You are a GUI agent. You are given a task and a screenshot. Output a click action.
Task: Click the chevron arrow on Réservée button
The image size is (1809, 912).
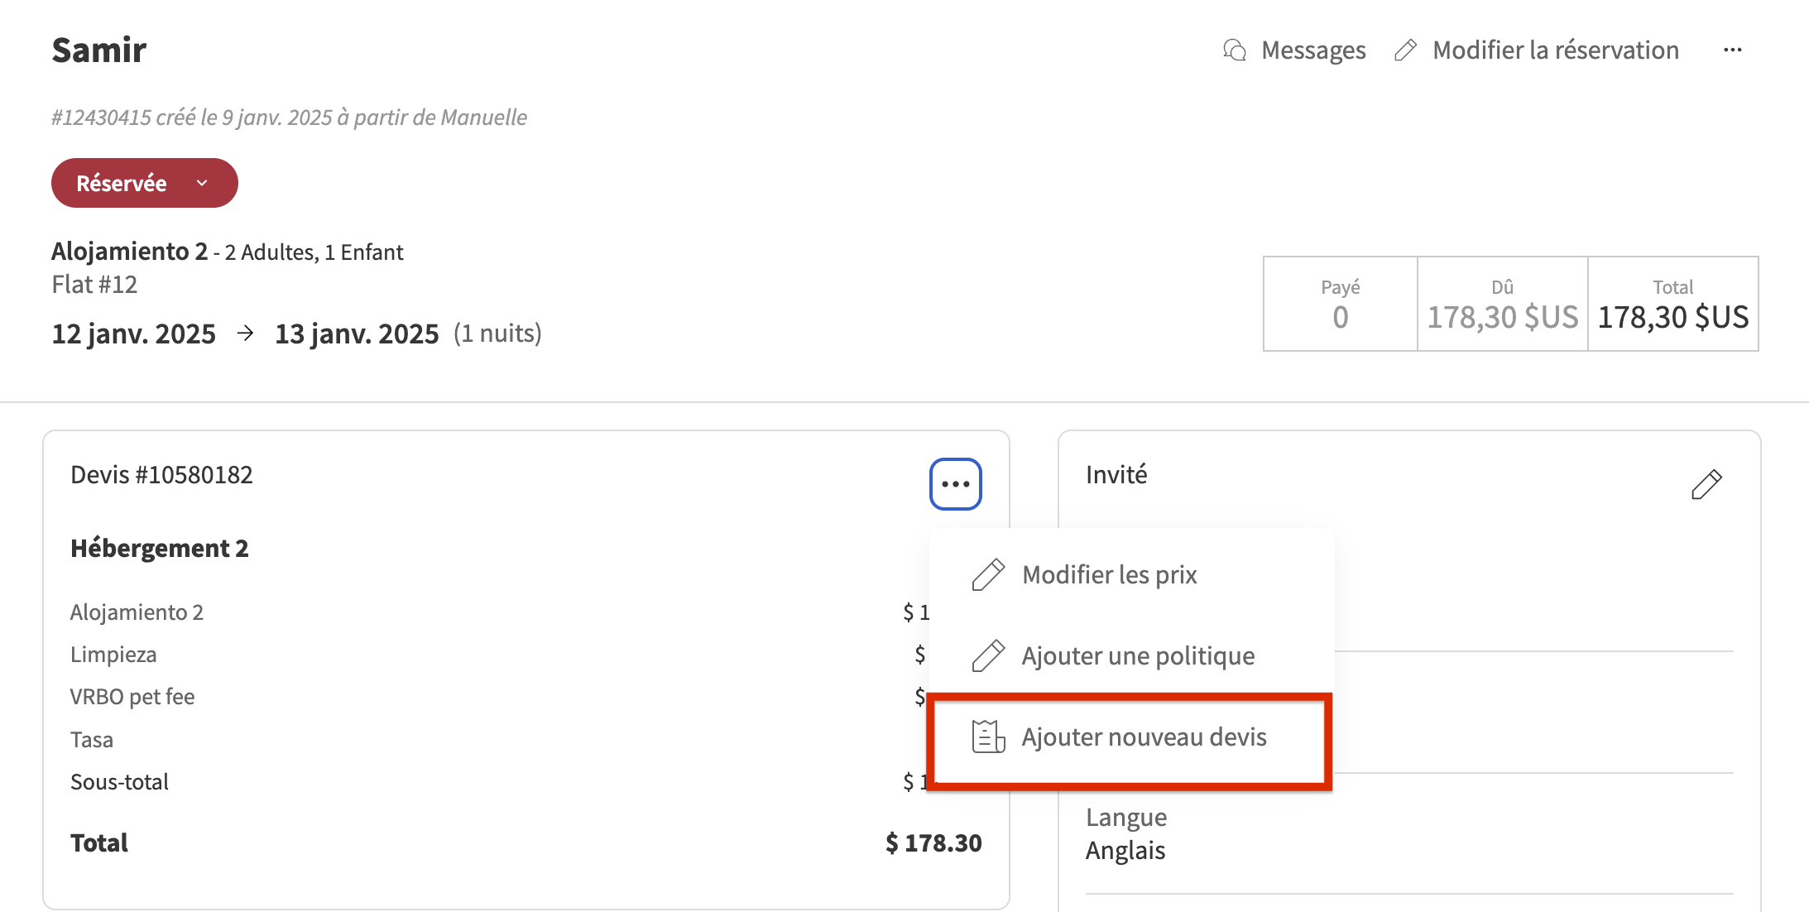pos(202,183)
